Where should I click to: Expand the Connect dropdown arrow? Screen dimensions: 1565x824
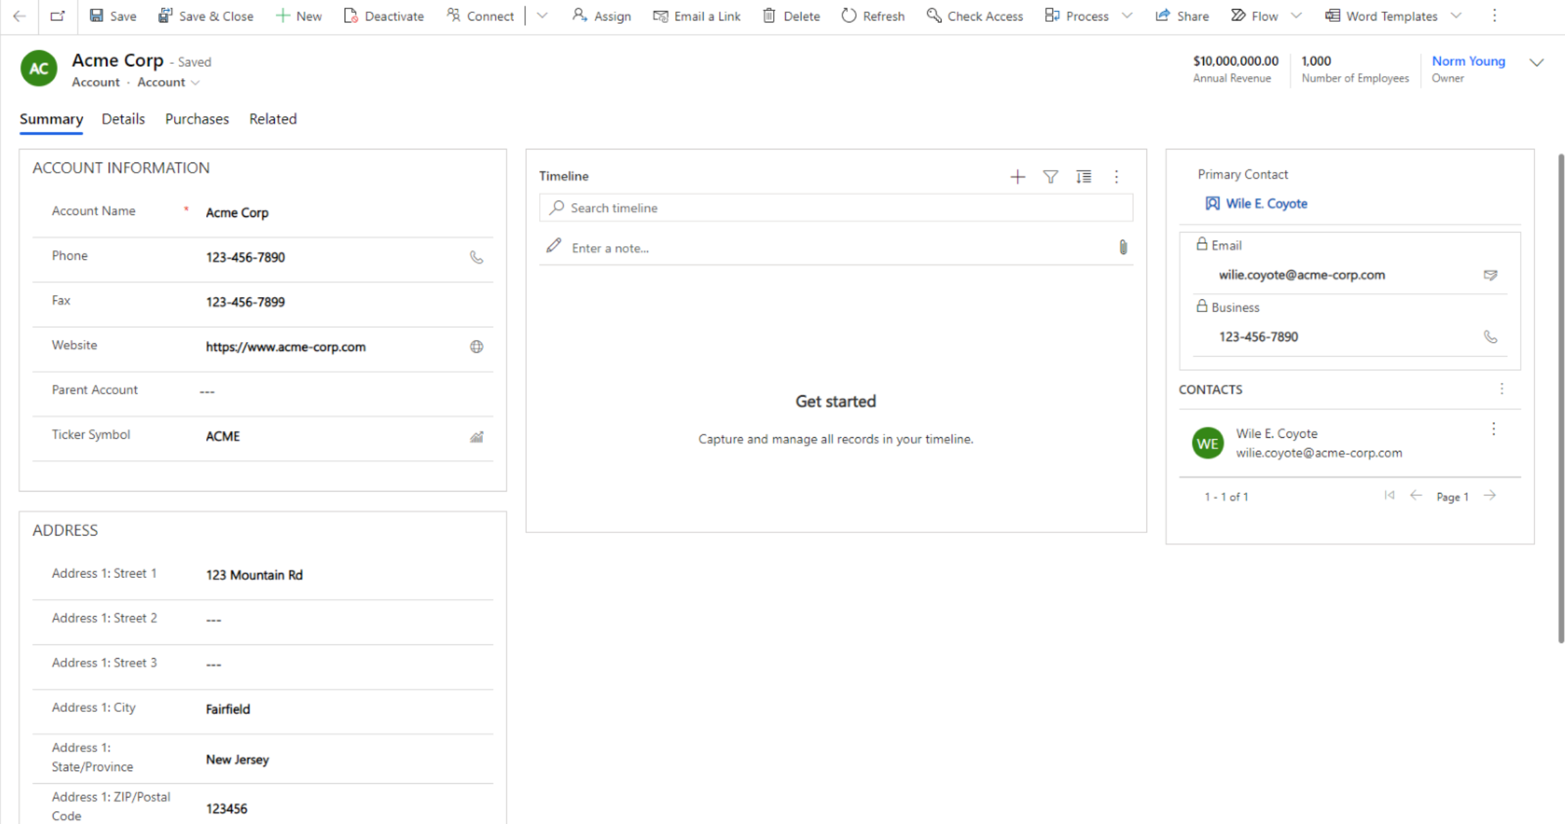pos(542,16)
